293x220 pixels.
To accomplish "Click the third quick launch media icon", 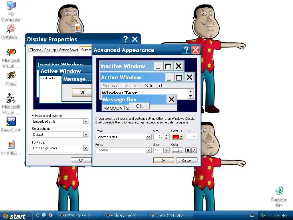I will coord(51,215).
